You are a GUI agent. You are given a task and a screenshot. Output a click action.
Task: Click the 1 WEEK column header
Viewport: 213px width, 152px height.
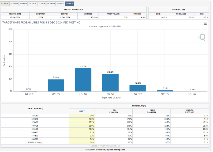point(151,111)
